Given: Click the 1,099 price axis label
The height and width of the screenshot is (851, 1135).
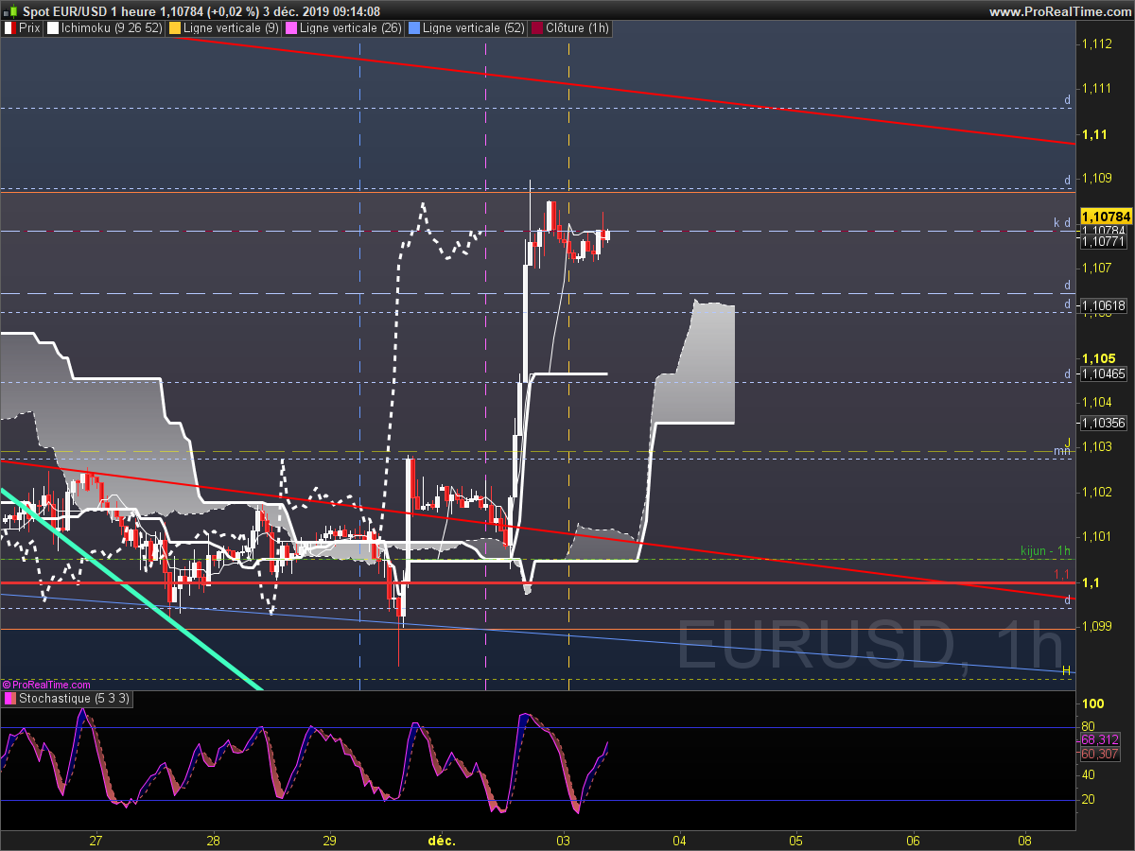Looking at the screenshot, I should (x=1097, y=626).
